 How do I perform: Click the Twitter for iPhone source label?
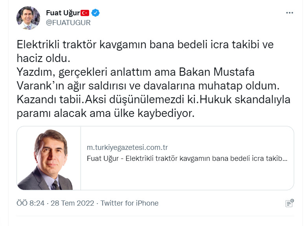coord(130,203)
